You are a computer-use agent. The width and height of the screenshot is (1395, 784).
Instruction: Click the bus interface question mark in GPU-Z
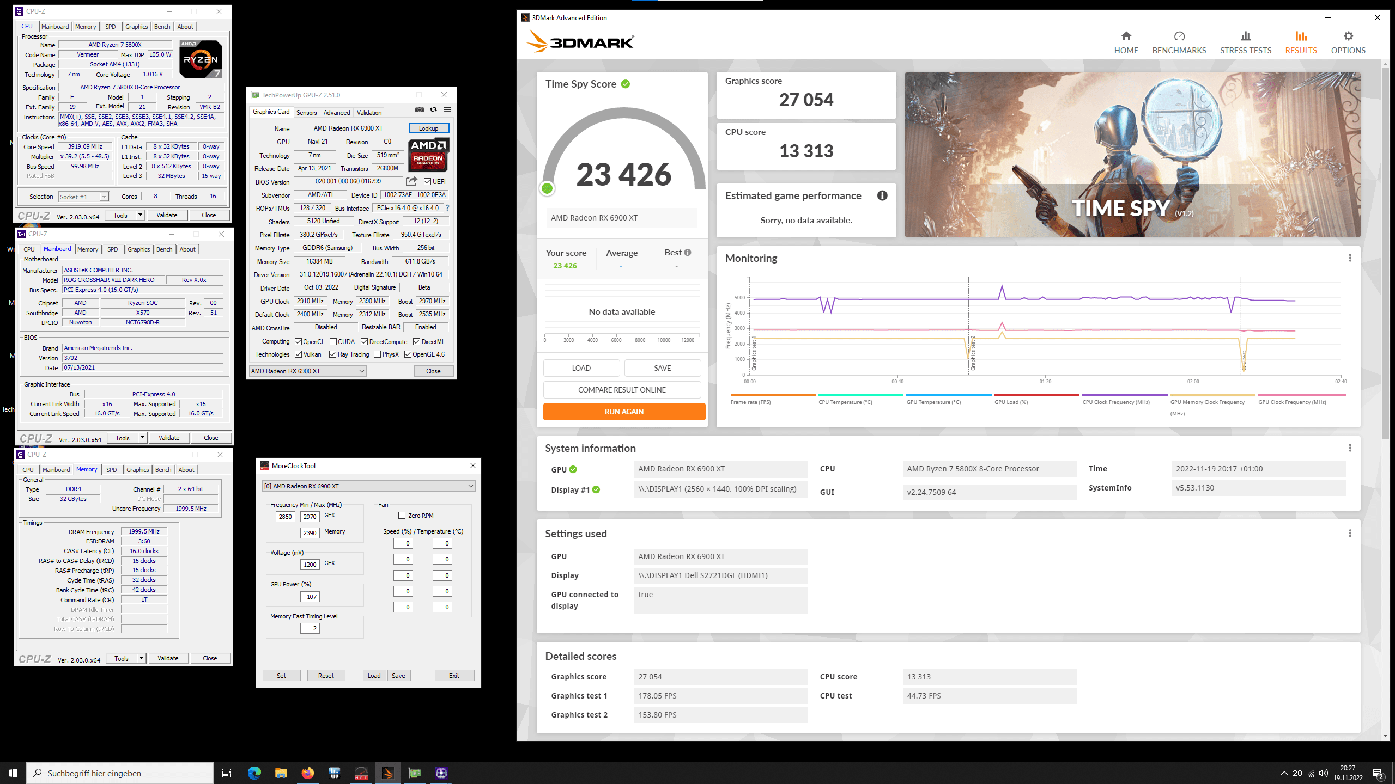[x=447, y=208]
